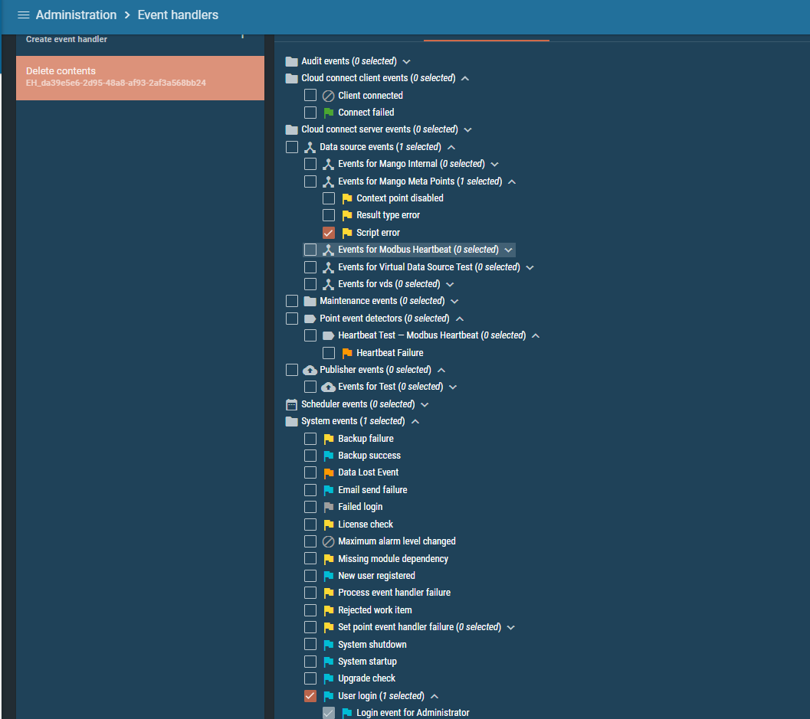Check the Connect failed checkbox
The height and width of the screenshot is (719, 810).
pos(310,113)
